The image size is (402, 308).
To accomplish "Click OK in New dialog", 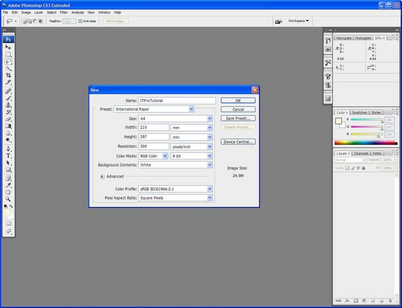I will pyautogui.click(x=238, y=101).
